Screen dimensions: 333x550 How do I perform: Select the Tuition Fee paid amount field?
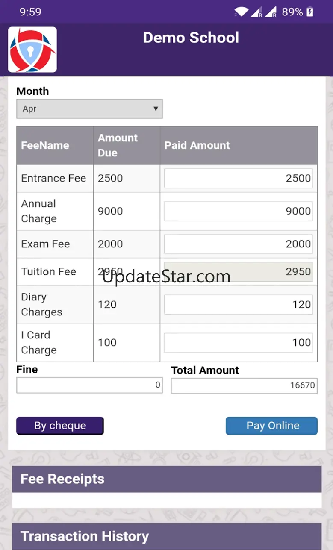238,272
